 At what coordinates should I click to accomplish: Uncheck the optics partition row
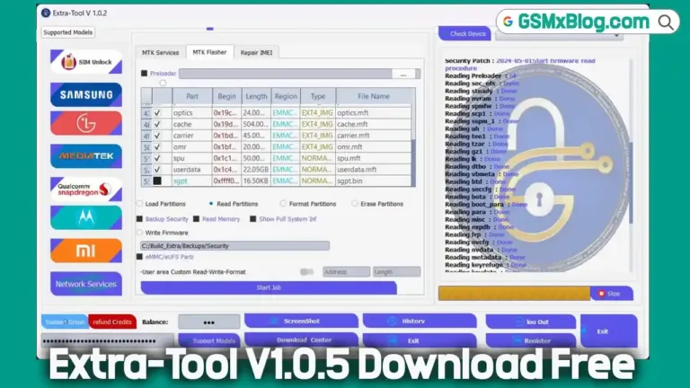coord(157,113)
